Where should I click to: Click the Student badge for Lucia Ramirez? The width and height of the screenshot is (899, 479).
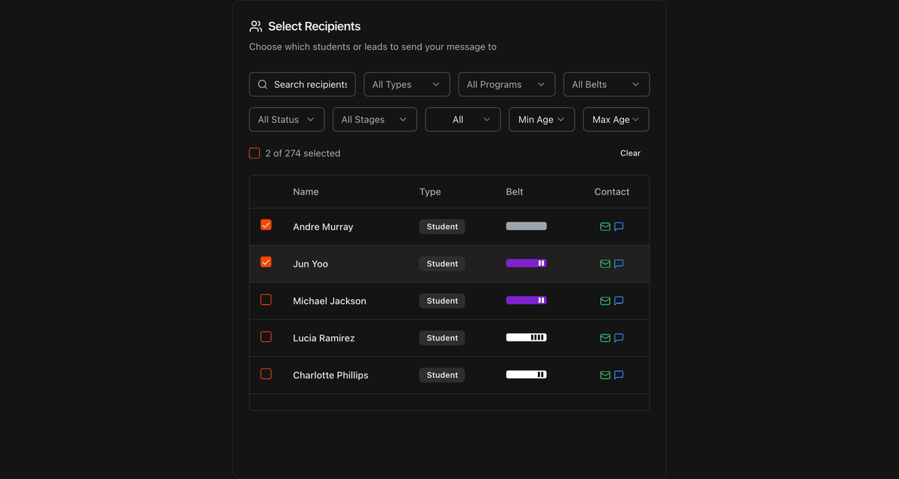pos(442,338)
